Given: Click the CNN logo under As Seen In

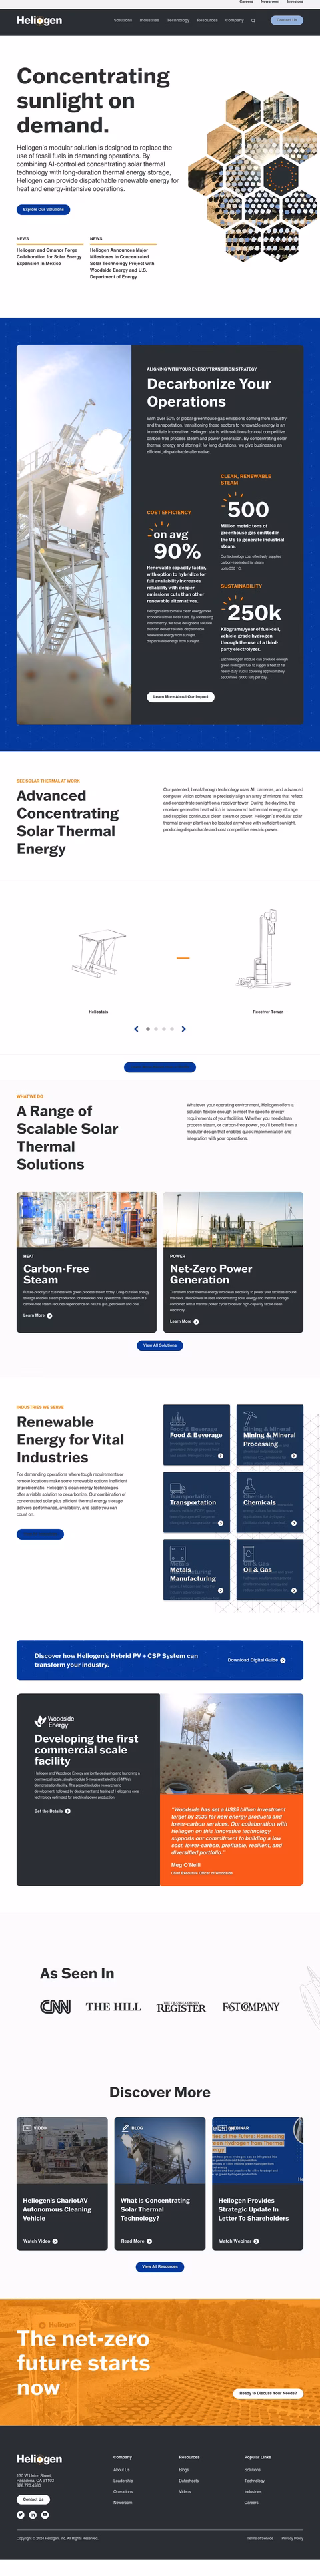Looking at the screenshot, I should tap(55, 2006).
